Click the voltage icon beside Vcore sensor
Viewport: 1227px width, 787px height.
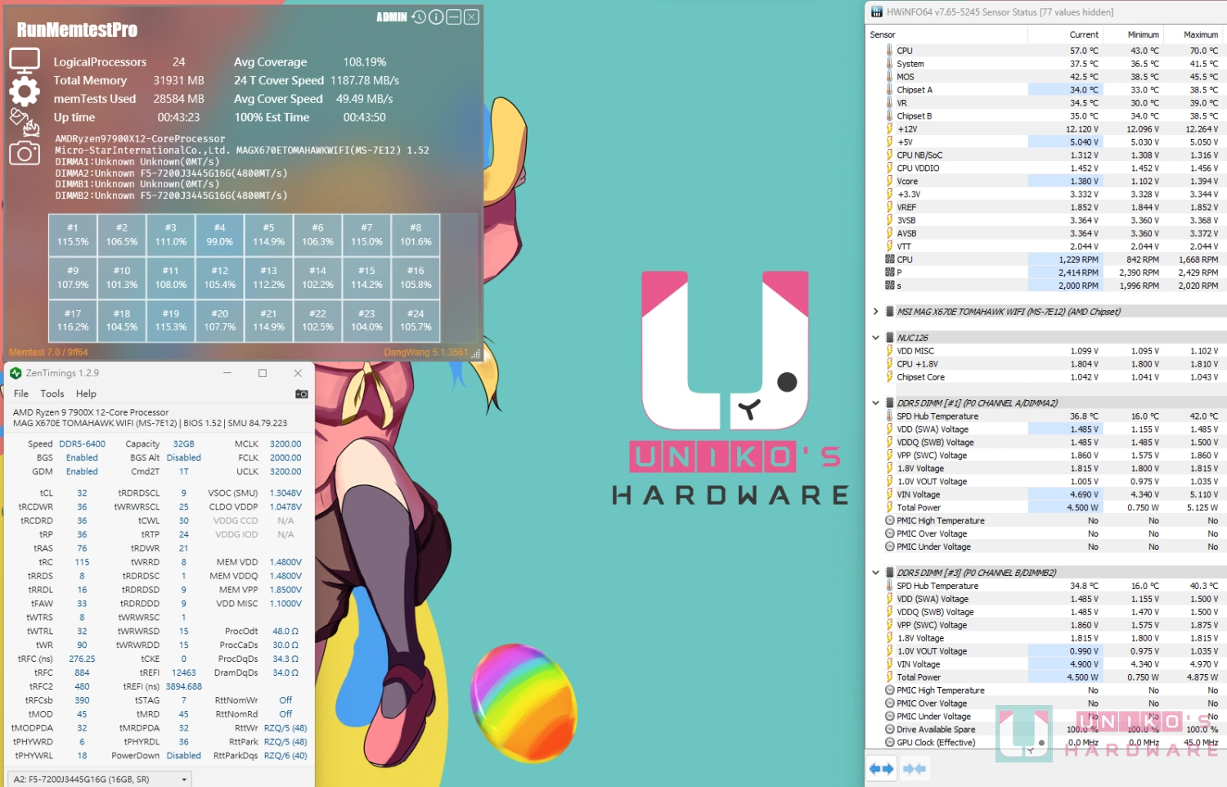click(889, 181)
